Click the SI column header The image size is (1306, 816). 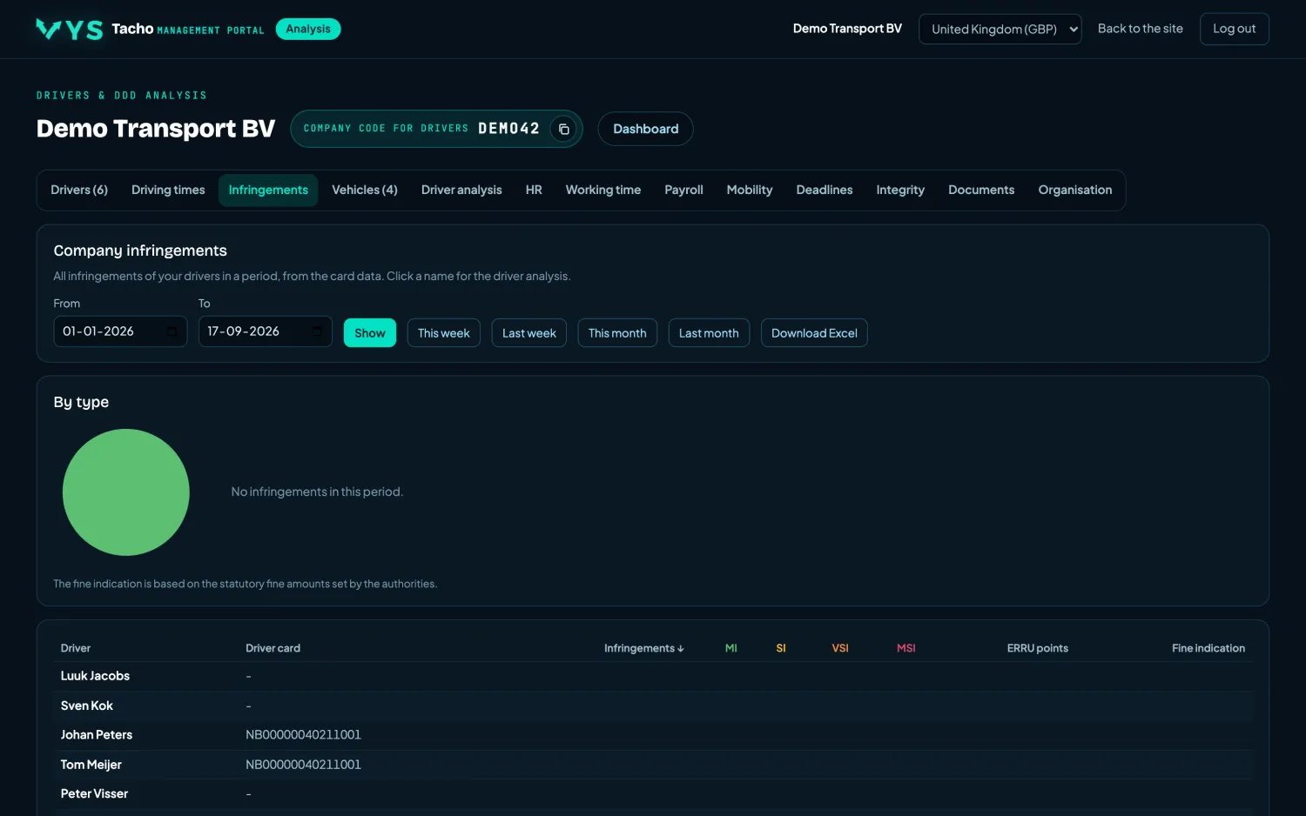point(781,648)
